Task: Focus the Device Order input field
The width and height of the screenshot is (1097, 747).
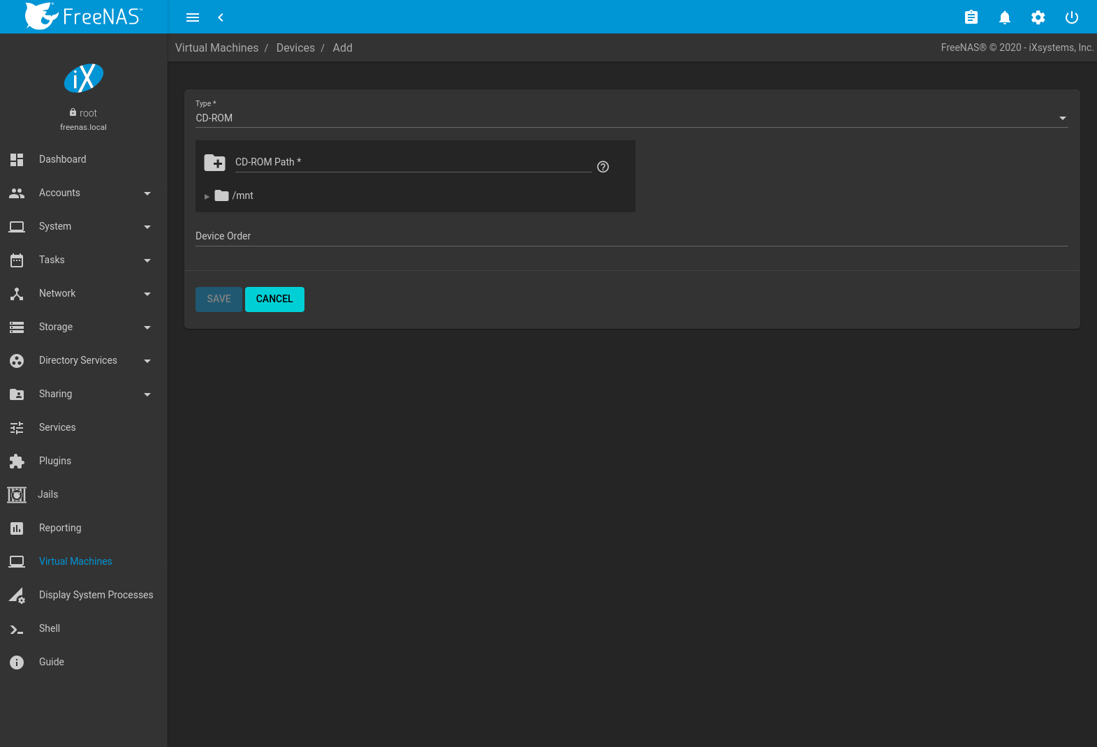Action: pos(631,236)
